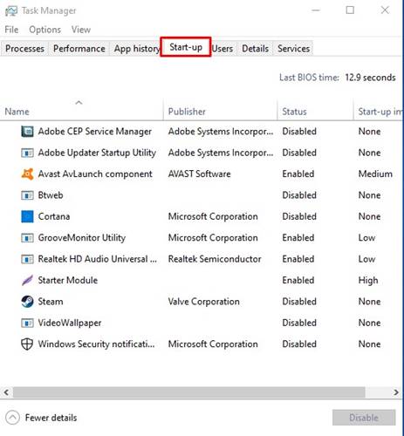Click the Btweb entry icon
The height and width of the screenshot is (436, 404).
27,195
